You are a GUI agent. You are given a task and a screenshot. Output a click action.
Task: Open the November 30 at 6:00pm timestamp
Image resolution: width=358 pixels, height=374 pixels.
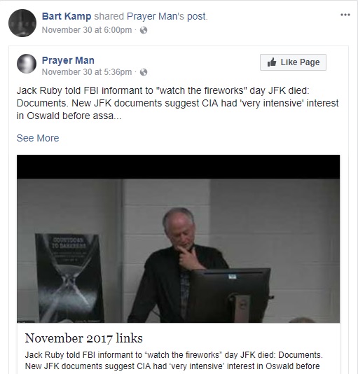click(87, 30)
